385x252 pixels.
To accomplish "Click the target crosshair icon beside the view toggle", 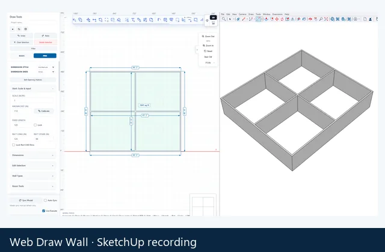I will pos(207,20).
